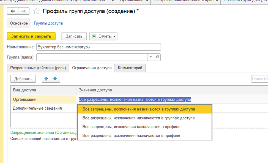Viewport: 268px width, 163px height.
Task: Click the Вид доступа column header
Action: click(x=43, y=90)
